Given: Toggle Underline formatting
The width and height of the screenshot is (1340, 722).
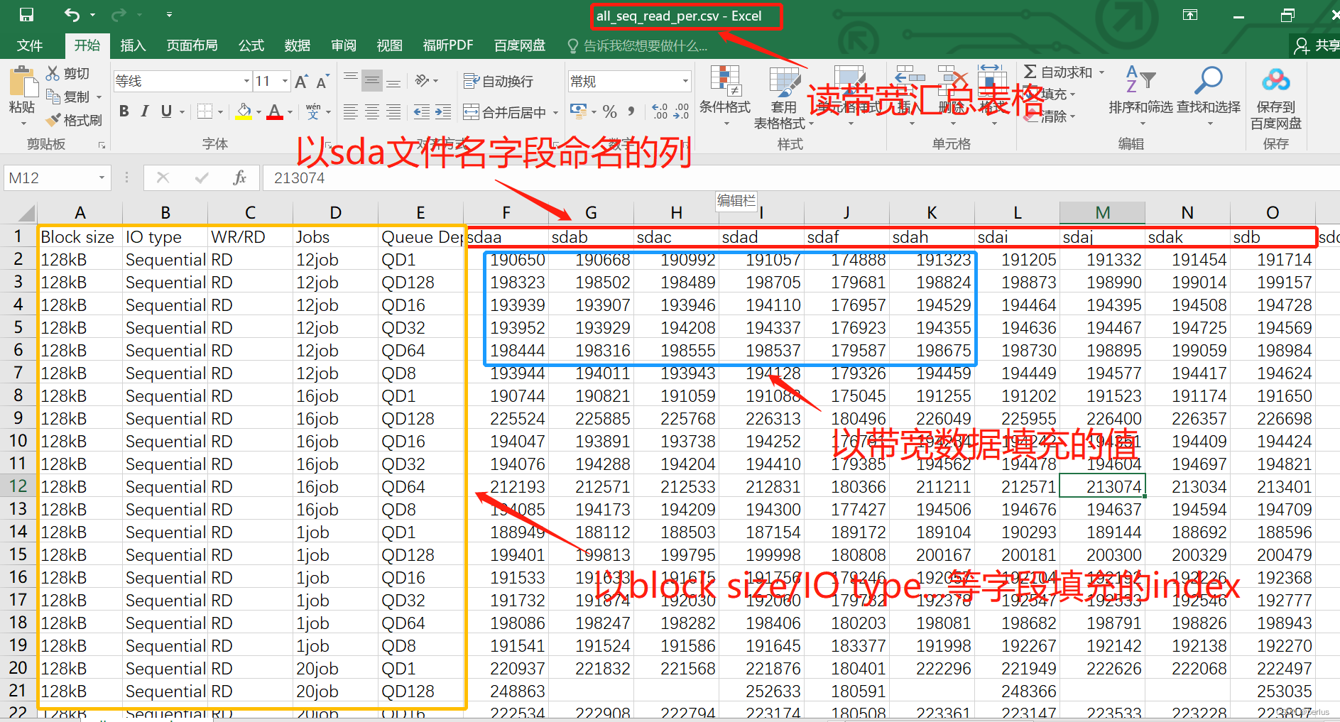Looking at the screenshot, I should pyautogui.click(x=166, y=111).
